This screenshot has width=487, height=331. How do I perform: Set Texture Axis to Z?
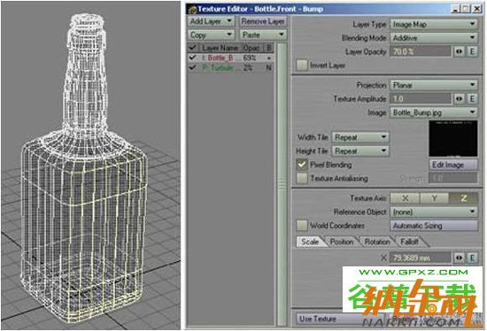pos(463,198)
